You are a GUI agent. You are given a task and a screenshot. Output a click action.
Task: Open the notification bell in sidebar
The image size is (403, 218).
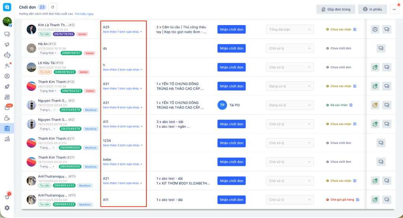tap(7, 197)
